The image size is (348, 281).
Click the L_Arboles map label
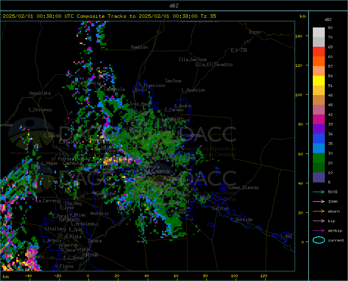[x=52, y=240]
